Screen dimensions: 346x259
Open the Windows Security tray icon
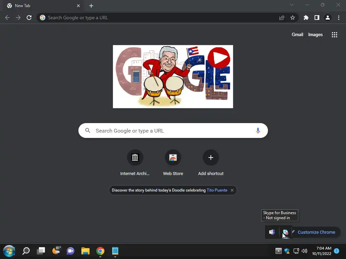(287, 251)
